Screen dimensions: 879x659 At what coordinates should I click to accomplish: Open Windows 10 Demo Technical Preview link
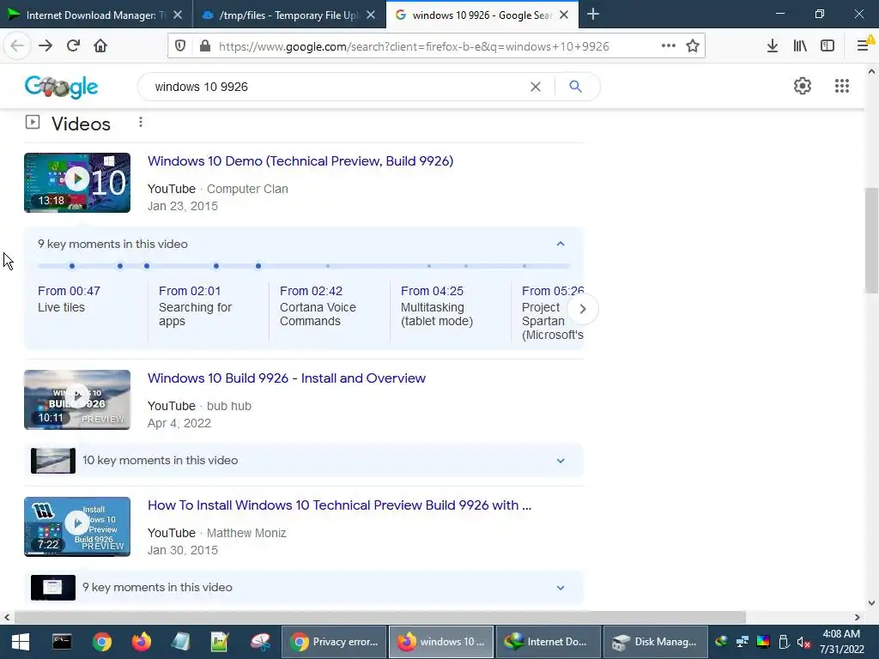[300, 160]
